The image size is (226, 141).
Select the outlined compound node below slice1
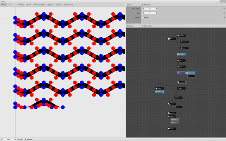click(x=181, y=82)
